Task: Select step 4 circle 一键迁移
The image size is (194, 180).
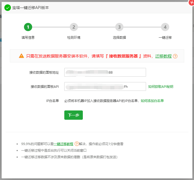Action: click(x=165, y=27)
